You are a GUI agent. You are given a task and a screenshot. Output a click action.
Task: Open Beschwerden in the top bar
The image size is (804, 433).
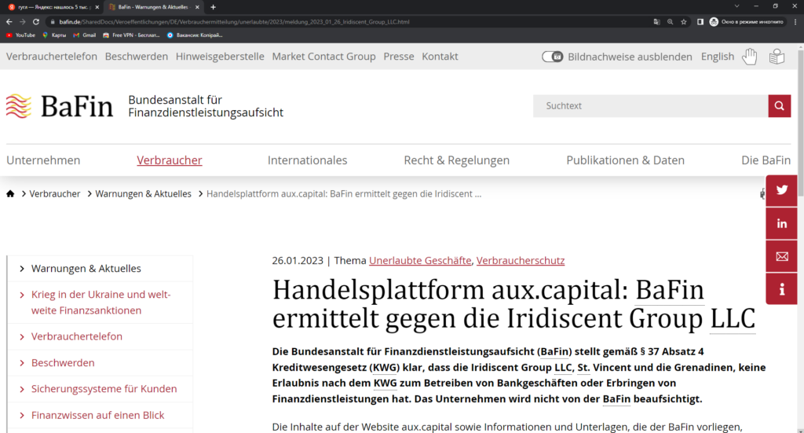point(137,57)
